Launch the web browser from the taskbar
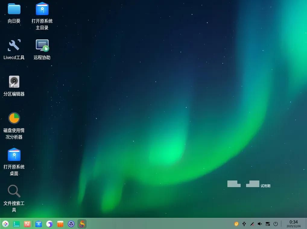Screen dimensions: 307x229 (49, 224)
